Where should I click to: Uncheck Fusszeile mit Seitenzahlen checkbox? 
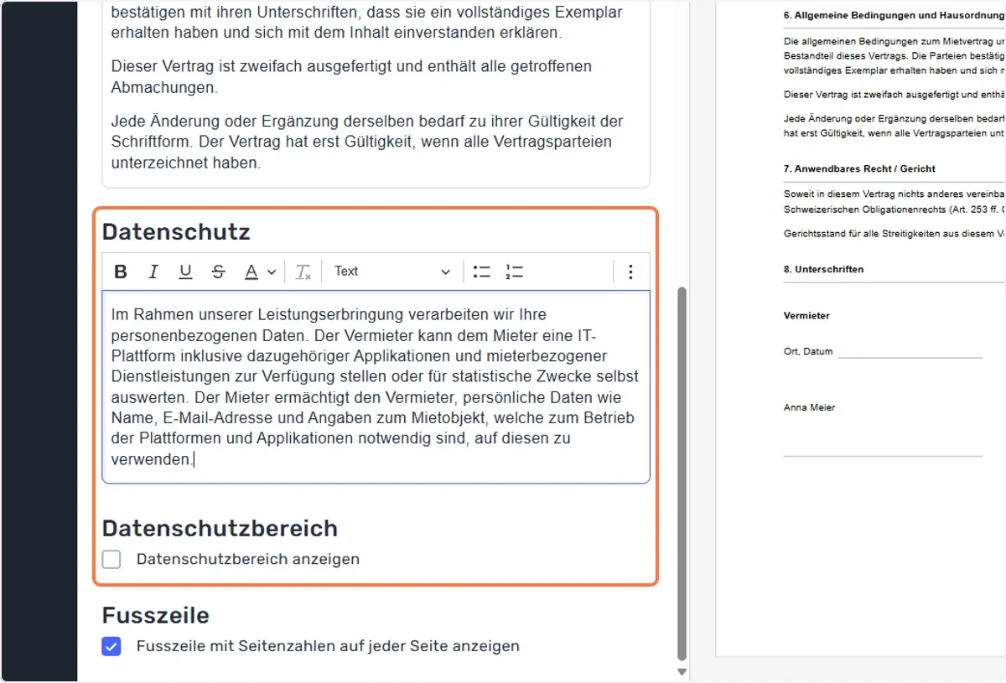click(111, 646)
